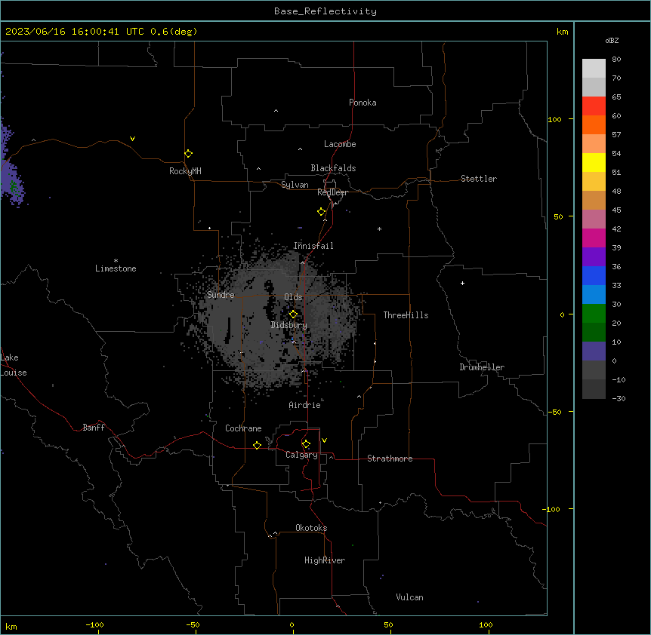
Task: Click the Airdrie label
Action: pyautogui.click(x=305, y=405)
